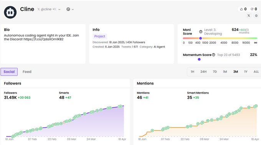261x145 pixels.
Task: Click the Cline robot avatar logo
Action: pos(10,12)
